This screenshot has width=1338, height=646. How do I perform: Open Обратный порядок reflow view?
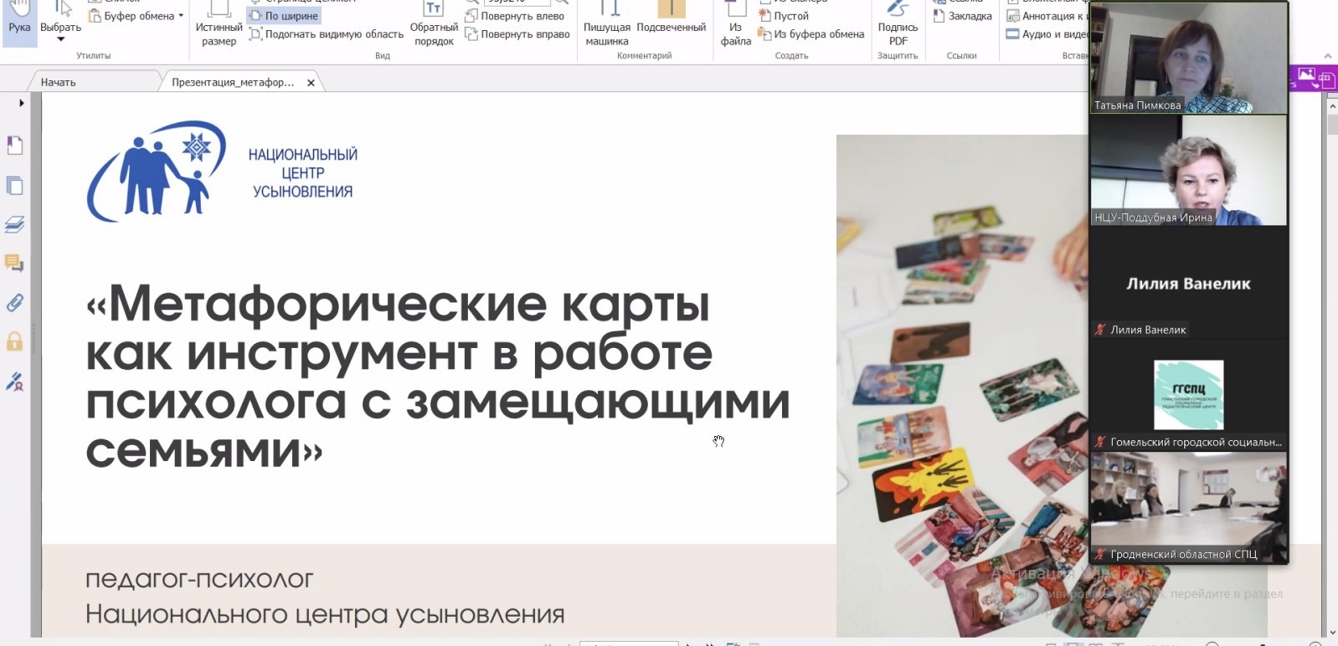434,25
